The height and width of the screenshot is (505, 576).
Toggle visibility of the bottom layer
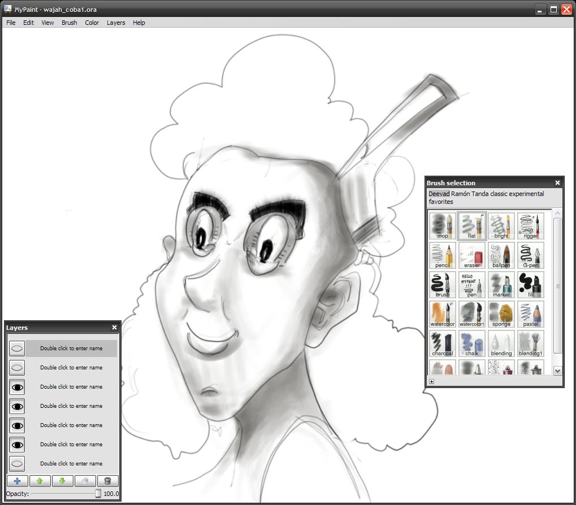[x=17, y=463]
